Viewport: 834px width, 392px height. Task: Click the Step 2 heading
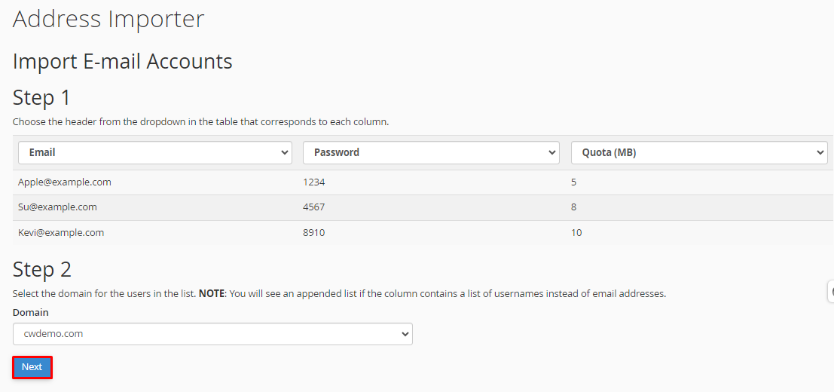[x=41, y=270]
